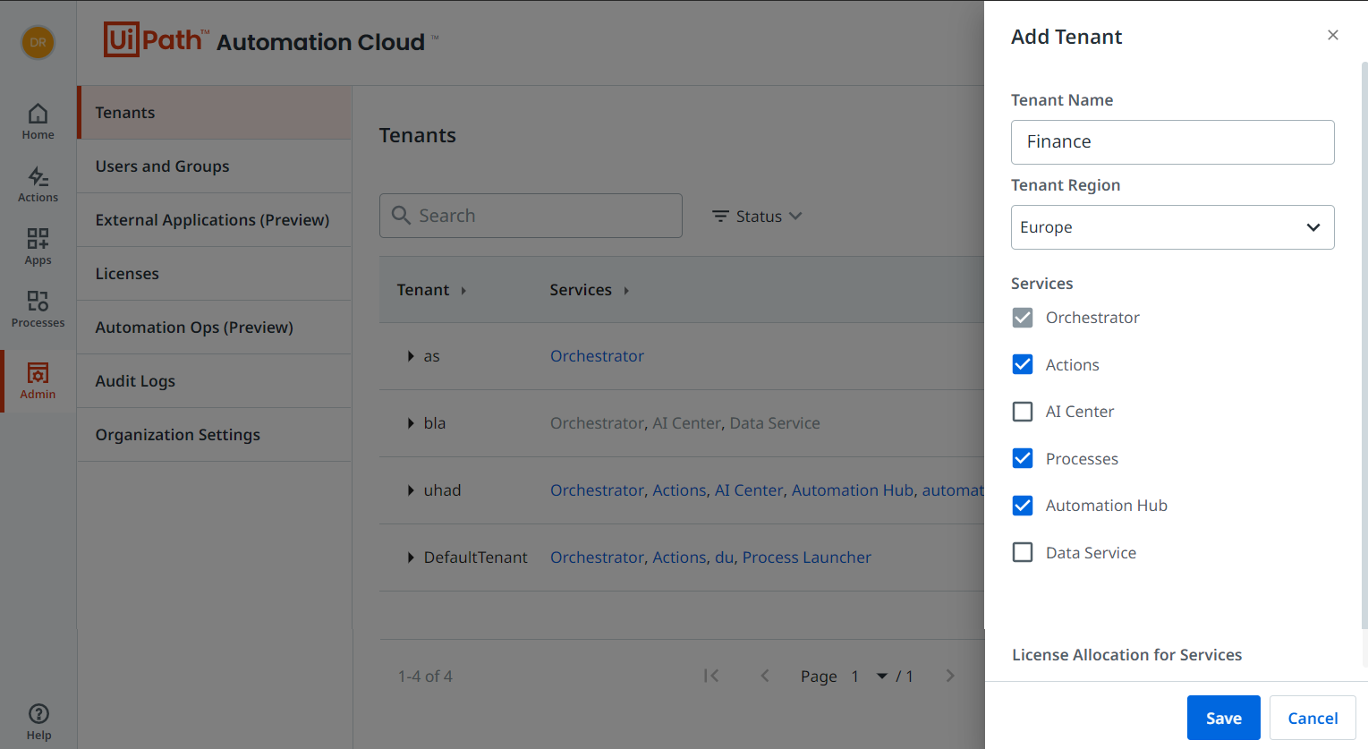Screen dimensions: 1368x749
Task: Select Tenants in admin menu
Action: tap(215, 113)
